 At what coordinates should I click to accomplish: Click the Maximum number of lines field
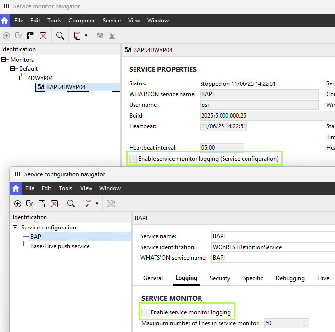tap(282, 323)
